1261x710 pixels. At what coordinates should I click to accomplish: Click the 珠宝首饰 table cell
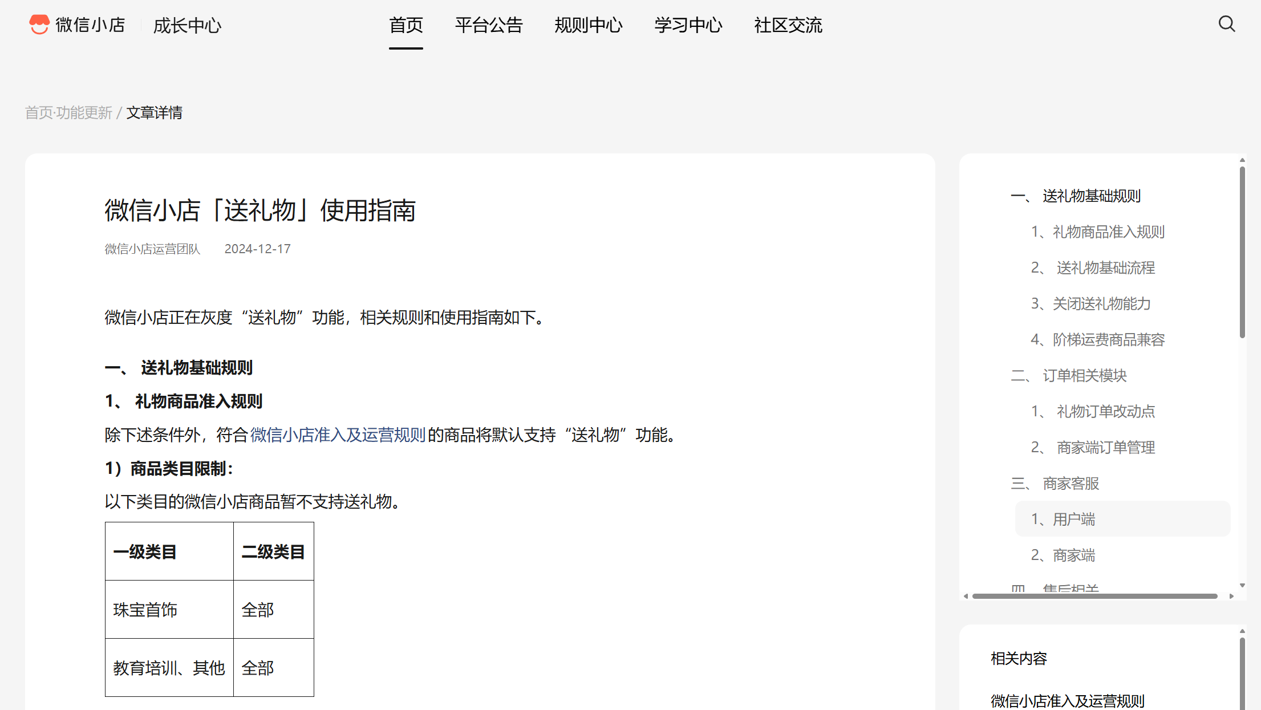[x=169, y=610]
